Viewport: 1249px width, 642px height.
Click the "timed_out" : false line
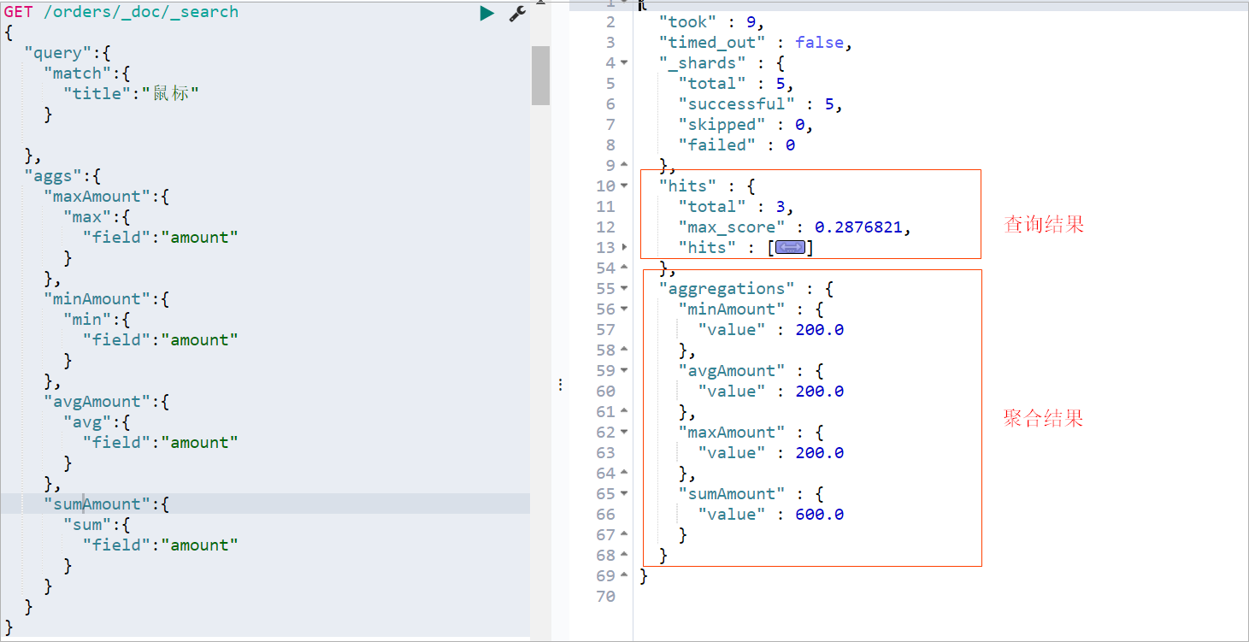756,42
